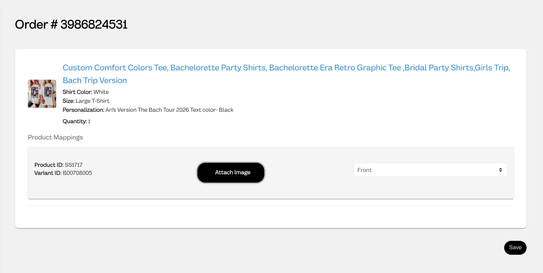
Task: Click the Product Mappings heading
Action: click(55, 137)
